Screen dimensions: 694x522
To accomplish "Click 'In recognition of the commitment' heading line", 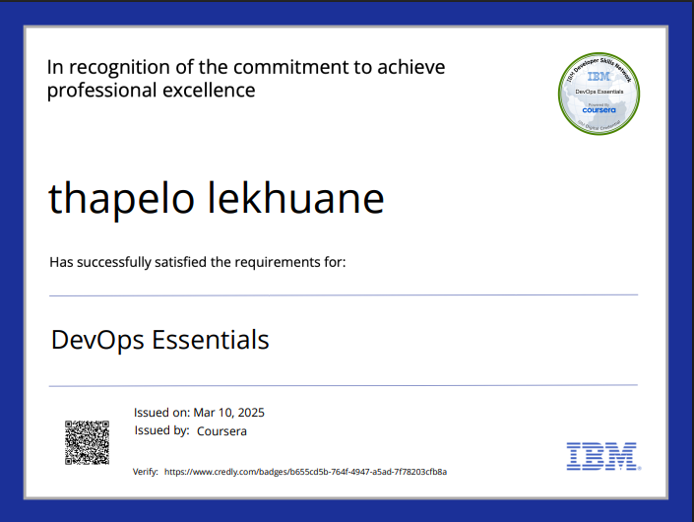I will point(246,67).
